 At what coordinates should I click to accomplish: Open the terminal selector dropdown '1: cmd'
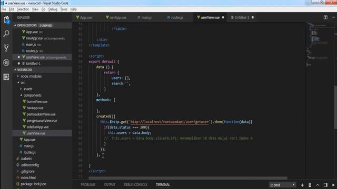pyautogui.click(x=282, y=185)
